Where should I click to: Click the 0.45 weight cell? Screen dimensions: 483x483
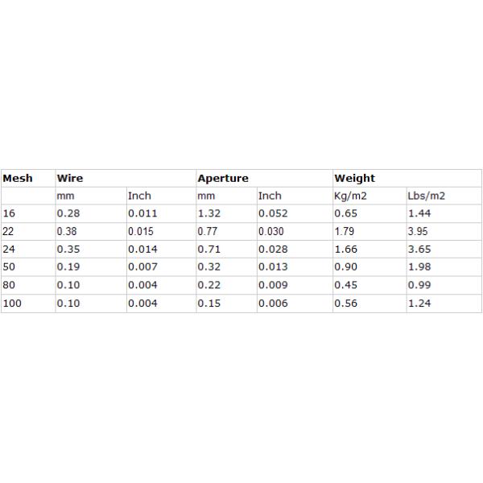pyautogui.click(x=346, y=285)
